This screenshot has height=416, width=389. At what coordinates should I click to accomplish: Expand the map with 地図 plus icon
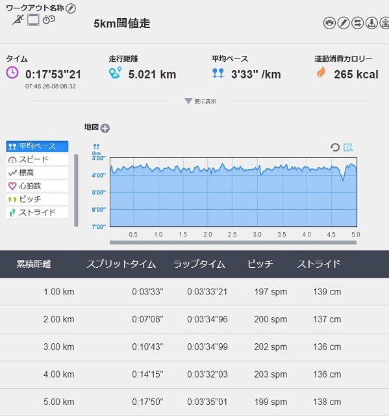coord(105,128)
